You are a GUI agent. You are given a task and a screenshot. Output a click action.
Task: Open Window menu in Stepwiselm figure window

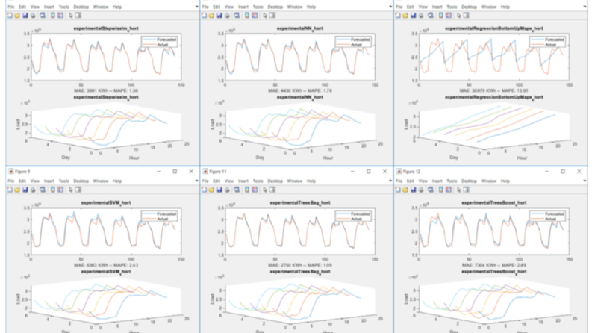[x=101, y=7]
